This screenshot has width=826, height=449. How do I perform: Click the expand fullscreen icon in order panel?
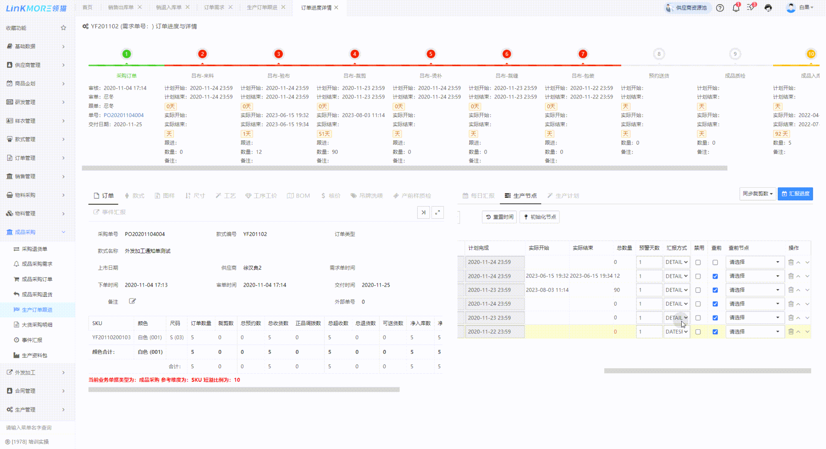click(438, 212)
